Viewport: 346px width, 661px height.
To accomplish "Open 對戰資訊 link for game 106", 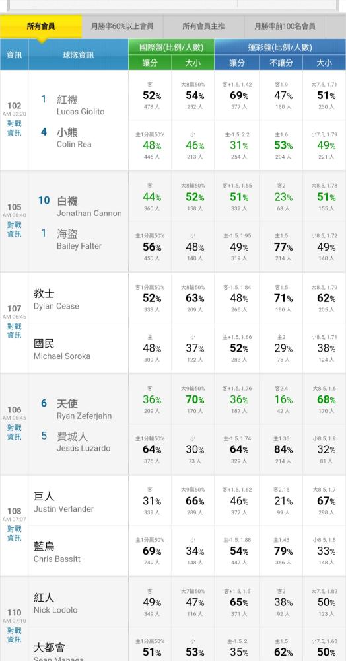I will pyautogui.click(x=14, y=432).
